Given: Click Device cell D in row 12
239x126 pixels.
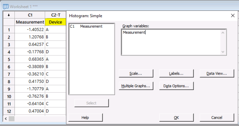Looking at the screenshot, I should (56, 111).
